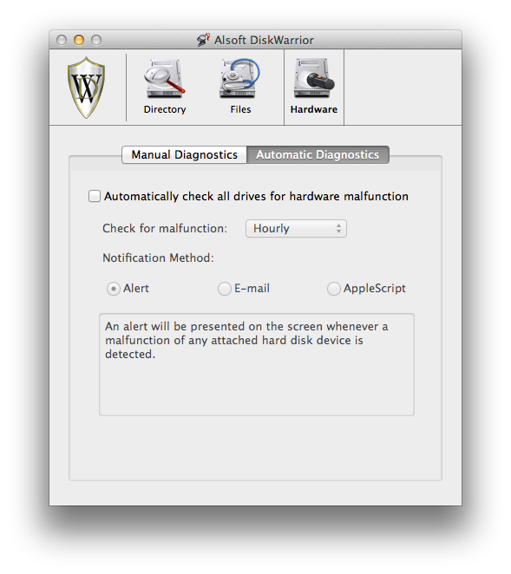Viewport: 511px width, 574px height.
Task: Click the DiskWarrior shield logo
Action: (87, 88)
